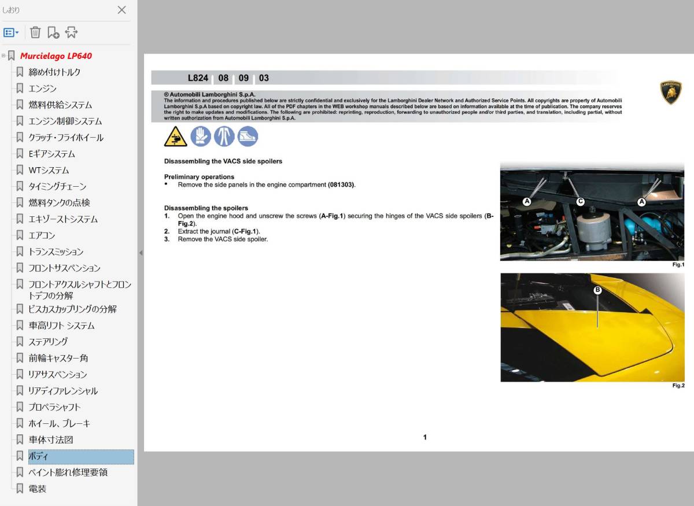
Task: Click the protective overalls safety icon
Action: [x=224, y=136]
